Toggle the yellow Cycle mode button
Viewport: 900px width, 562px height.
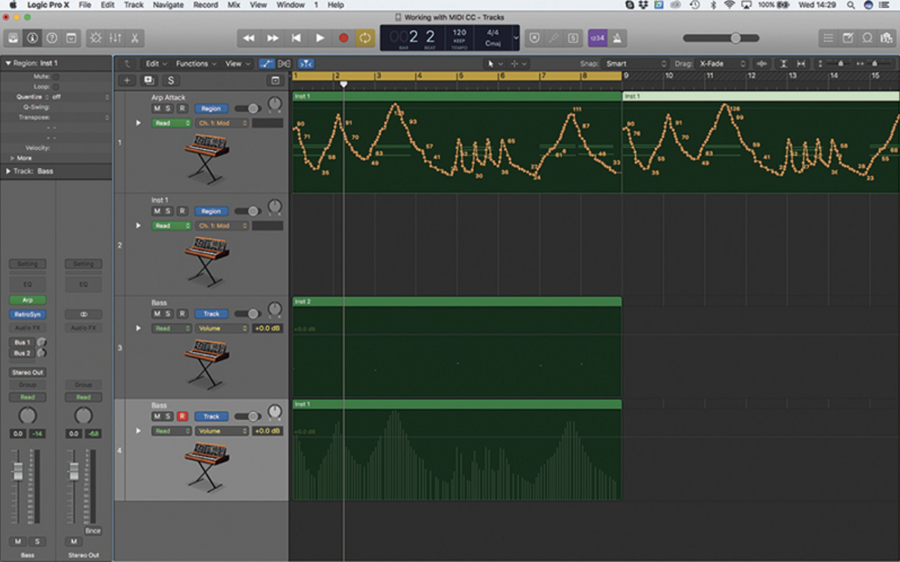click(x=365, y=38)
